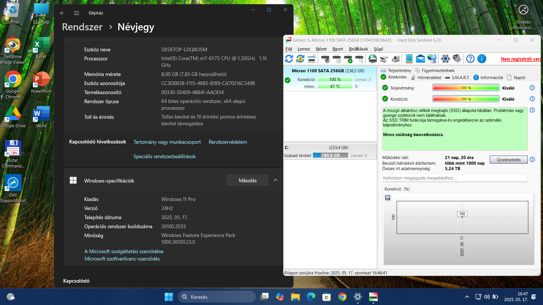Screen dimensions: 543x305
Task: Select the FastStone Image Viewer desktop icon
Action: pyautogui.click(x=13, y=51)
